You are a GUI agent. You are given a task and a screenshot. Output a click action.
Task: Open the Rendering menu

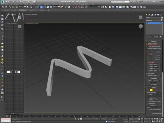55,4
